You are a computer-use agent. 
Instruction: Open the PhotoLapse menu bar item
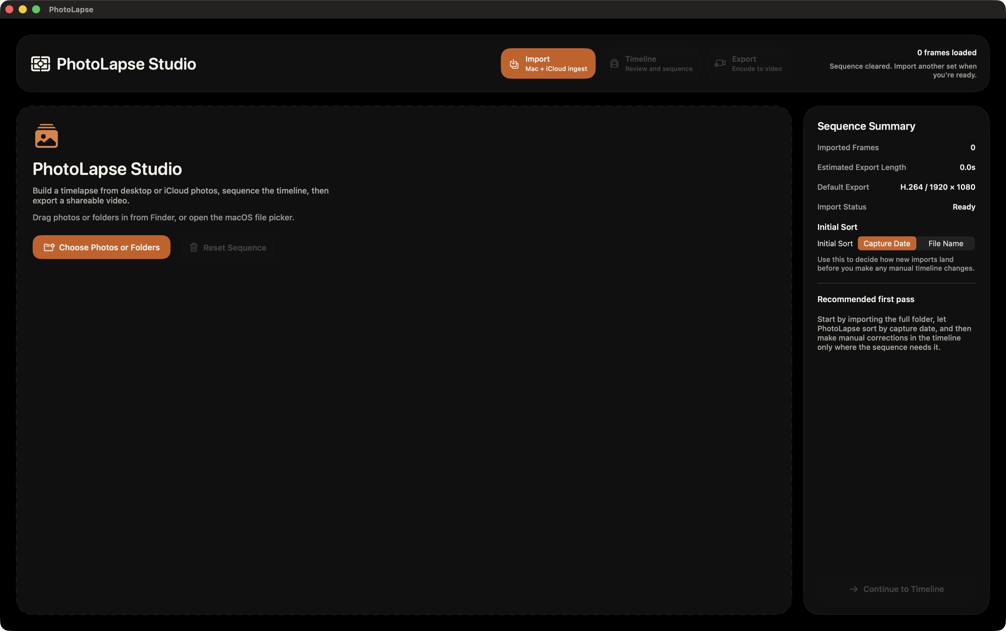pyautogui.click(x=70, y=9)
